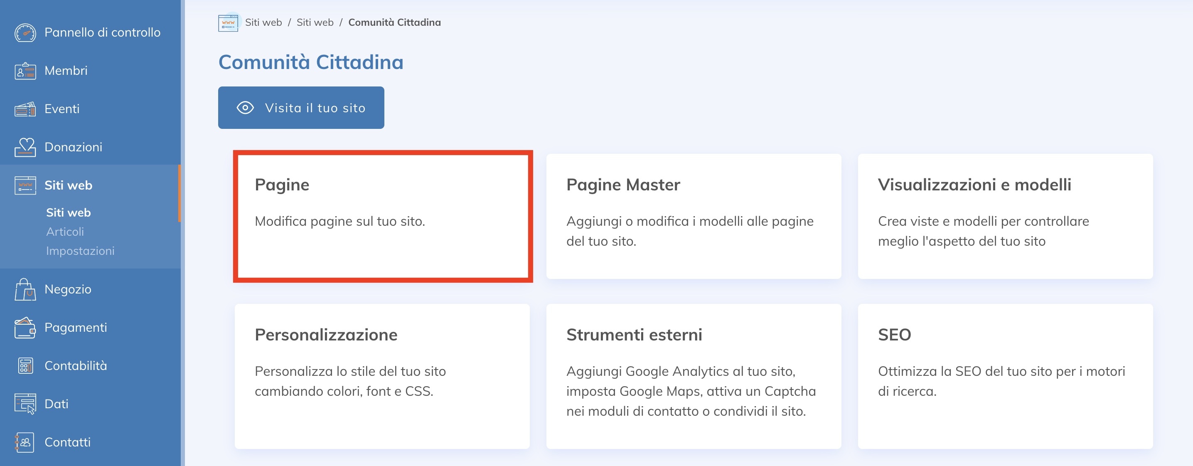Click the Membri ID card icon

click(x=25, y=71)
